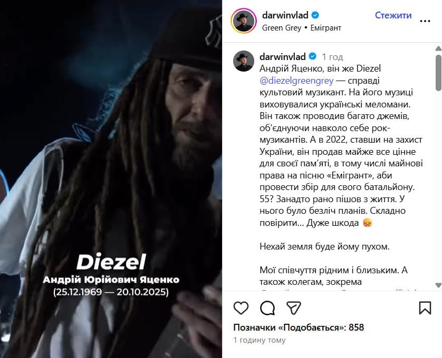Viewport: 442px width, 358px height.
Task: Follow the account via Стежити button
Action: (393, 15)
